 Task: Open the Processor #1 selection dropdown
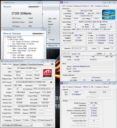click(x=79, y=49)
